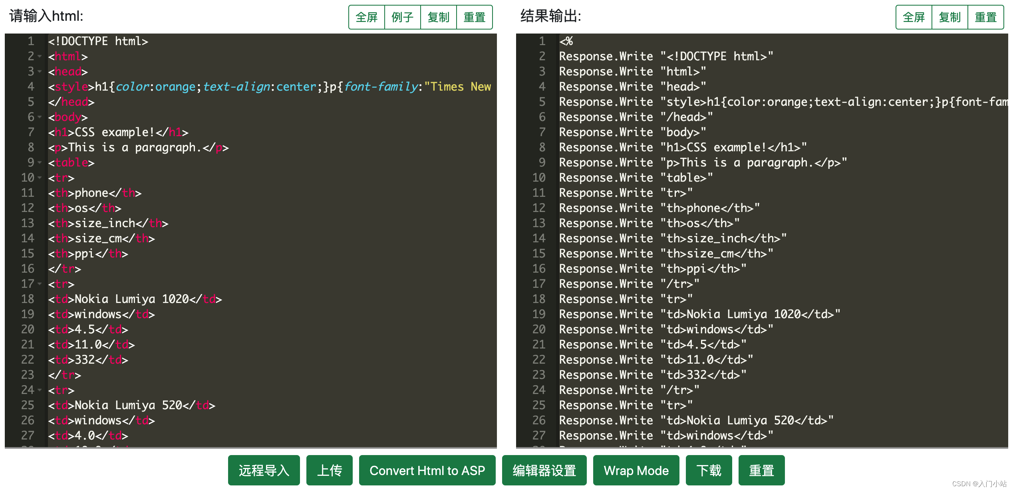This screenshot has width=1013, height=491.
Task: Copy input html with 复制 button
Action: 438,17
